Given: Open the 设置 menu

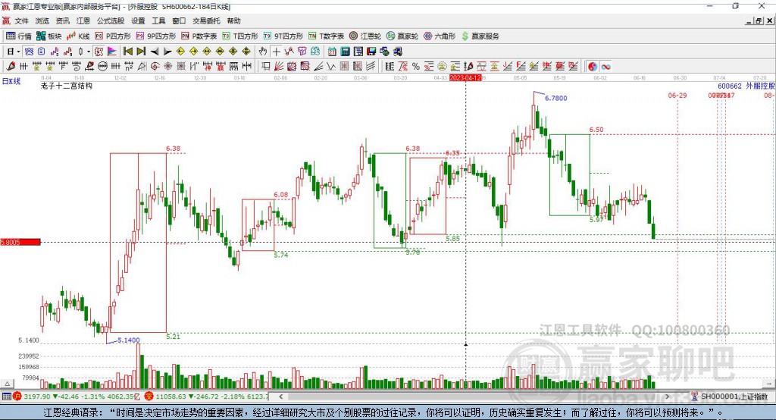Looking at the screenshot, I should point(138,20).
